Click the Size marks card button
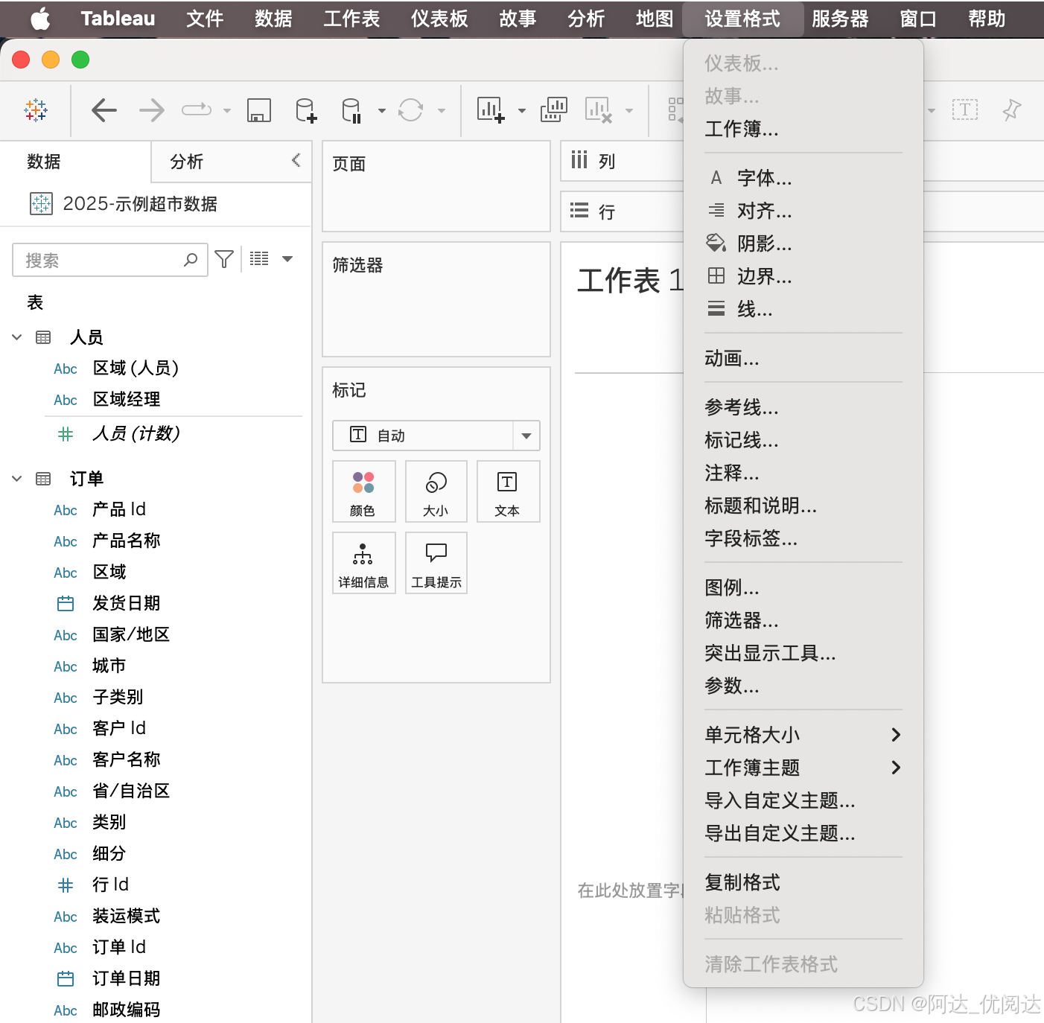The height and width of the screenshot is (1023, 1044). [x=436, y=491]
